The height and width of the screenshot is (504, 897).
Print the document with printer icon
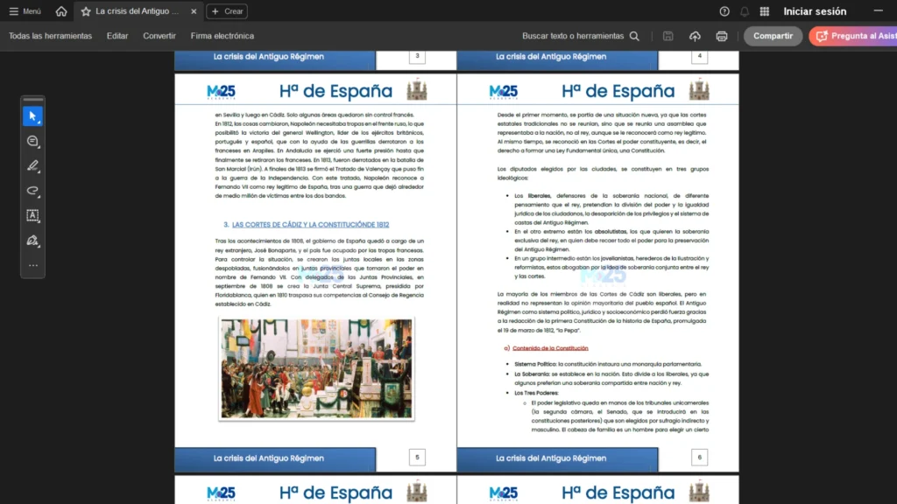tap(722, 36)
